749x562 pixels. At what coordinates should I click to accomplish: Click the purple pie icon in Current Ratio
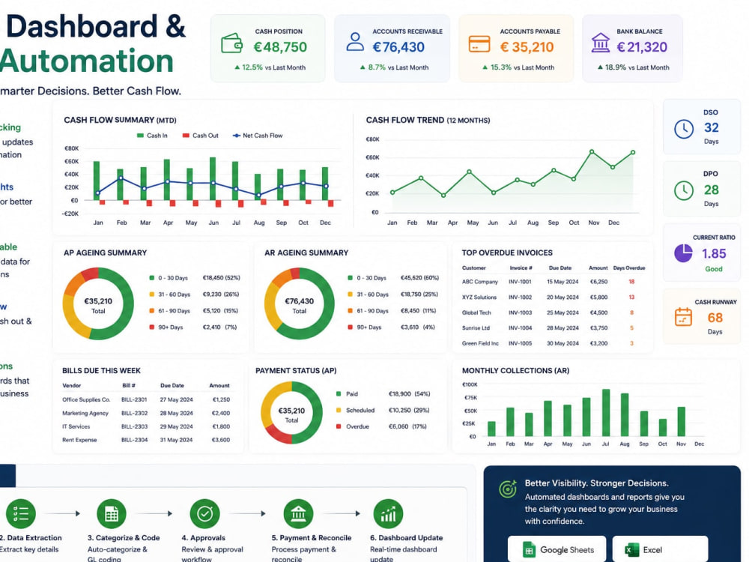click(683, 253)
